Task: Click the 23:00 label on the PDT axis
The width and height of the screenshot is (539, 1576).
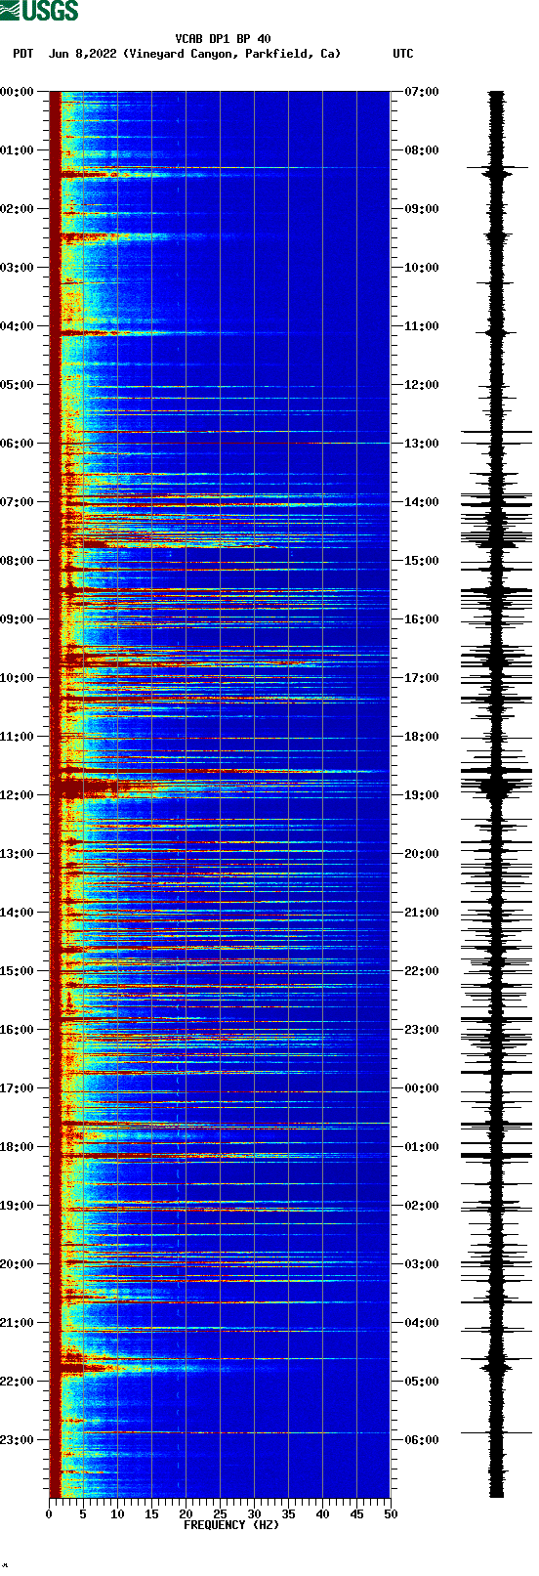Action: coord(17,1440)
